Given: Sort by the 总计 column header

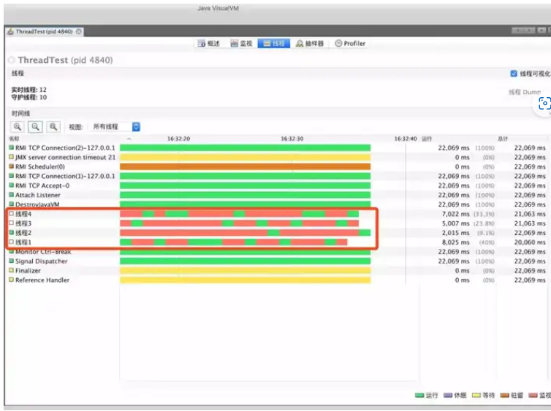Looking at the screenshot, I should tap(503, 139).
